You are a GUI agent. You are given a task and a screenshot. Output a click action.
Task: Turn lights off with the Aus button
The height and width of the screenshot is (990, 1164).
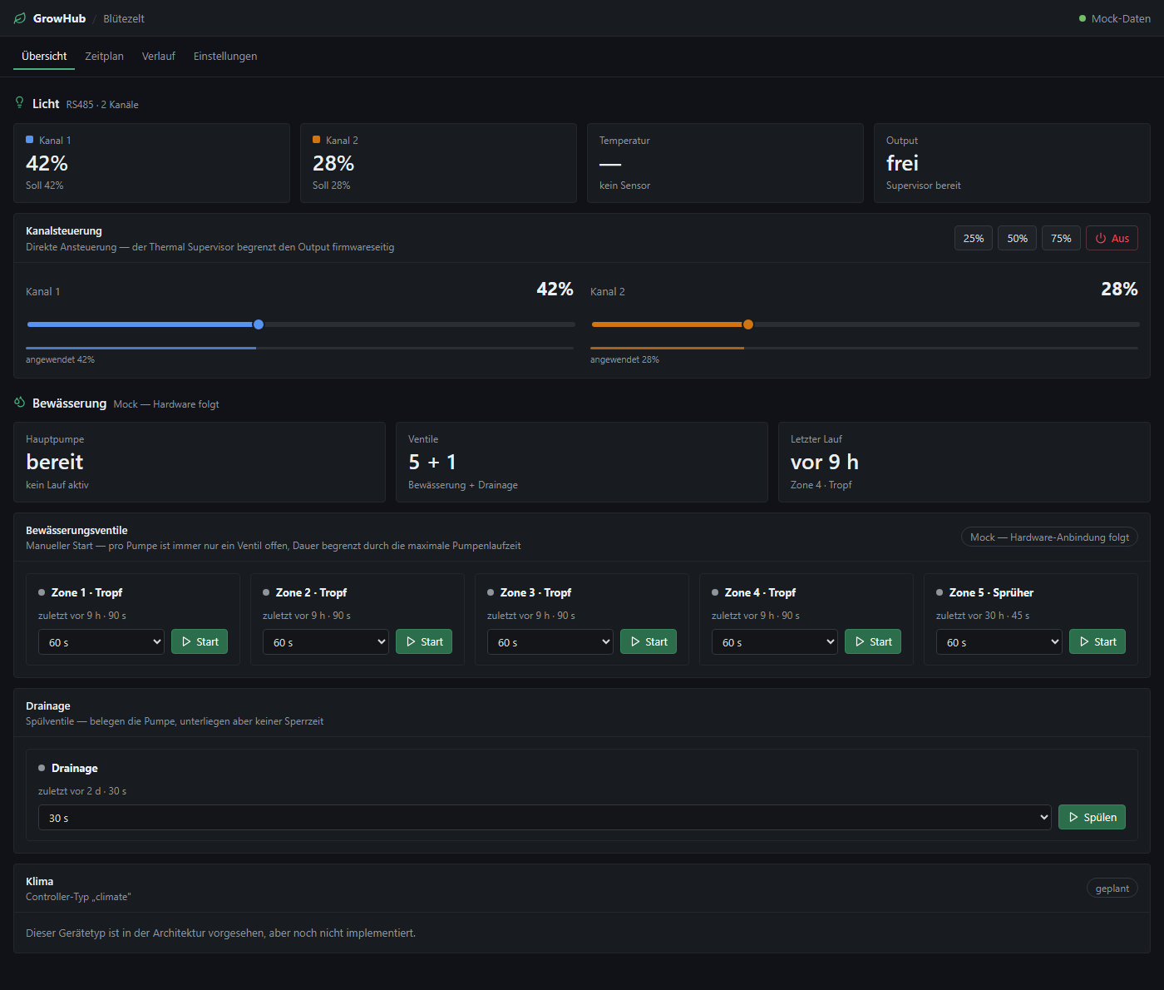1112,238
